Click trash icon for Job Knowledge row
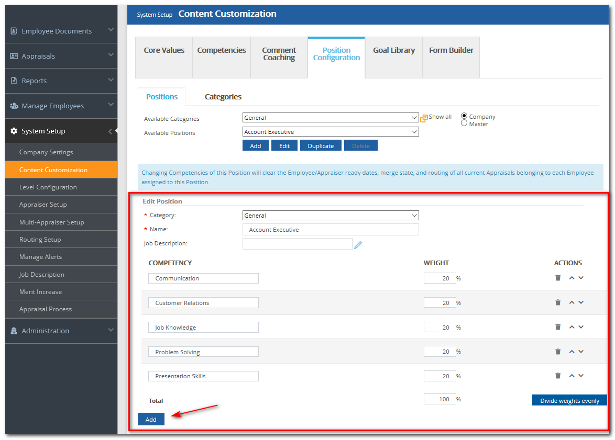This screenshot has width=615, height=440. point(558,327)
